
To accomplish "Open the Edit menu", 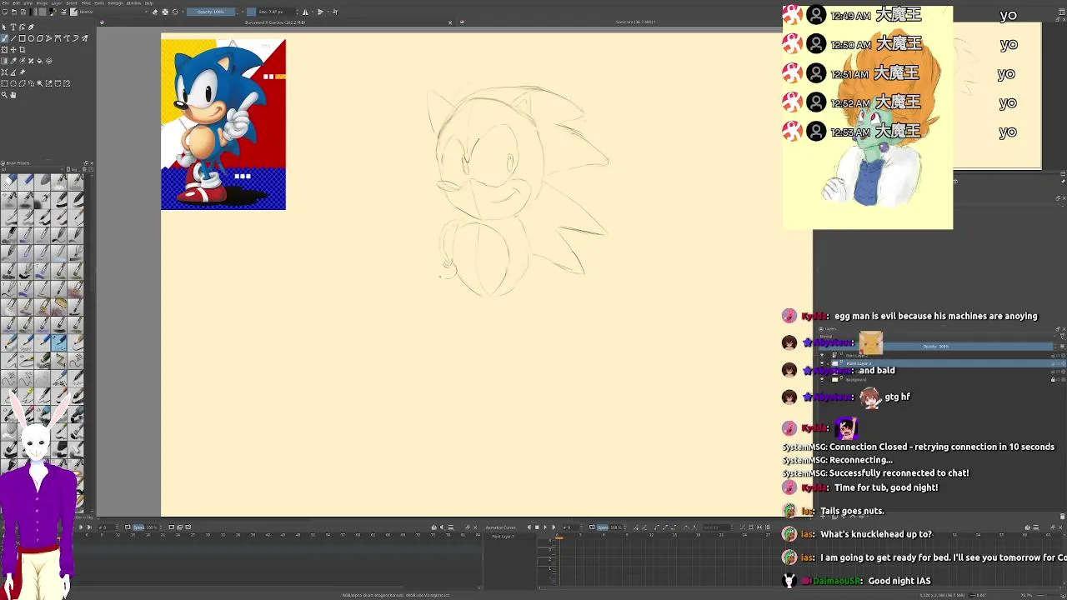I will point(16,3).
